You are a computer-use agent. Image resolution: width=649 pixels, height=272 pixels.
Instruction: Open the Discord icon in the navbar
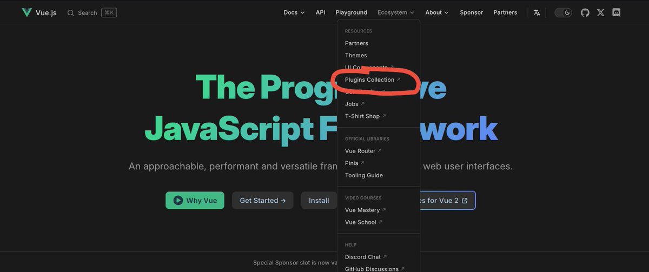tap(617, 12)
